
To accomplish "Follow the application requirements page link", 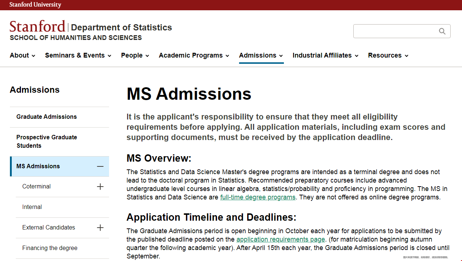I will point(281,239).
